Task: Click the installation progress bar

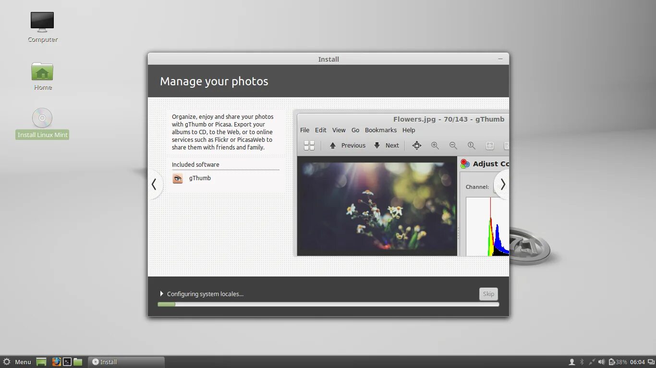Action: [328, 304]
